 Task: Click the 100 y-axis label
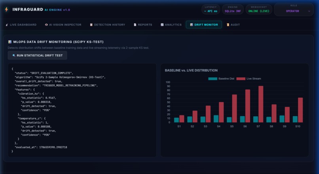click(x=168, y=82)
